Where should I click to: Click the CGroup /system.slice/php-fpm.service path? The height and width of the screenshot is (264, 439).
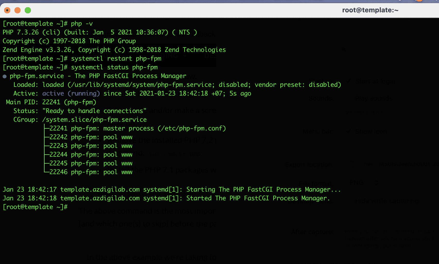pyautogui.click(x=94, y=120)
